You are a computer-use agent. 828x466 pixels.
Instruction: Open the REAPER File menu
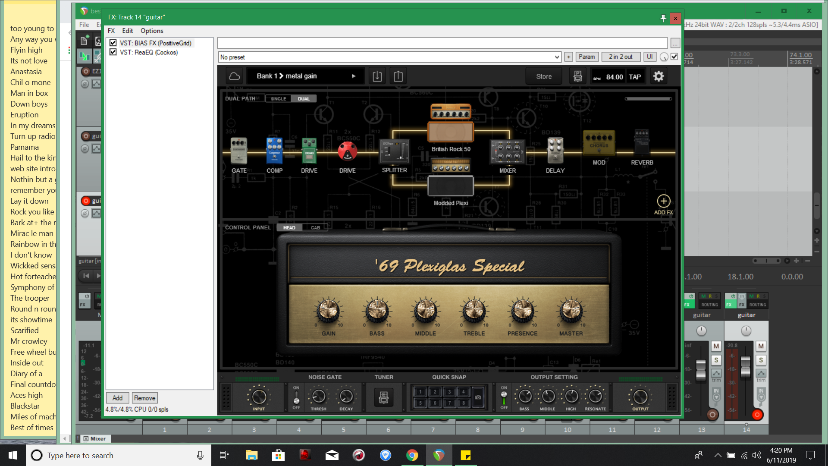(84, 25)
